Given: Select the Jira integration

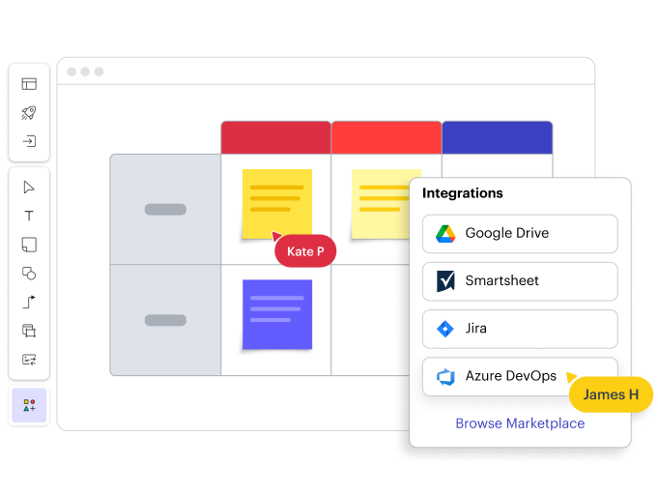Looking at the screenshot, I should [520, 329].
